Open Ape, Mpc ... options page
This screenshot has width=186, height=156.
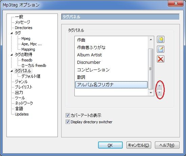point(31,44)
